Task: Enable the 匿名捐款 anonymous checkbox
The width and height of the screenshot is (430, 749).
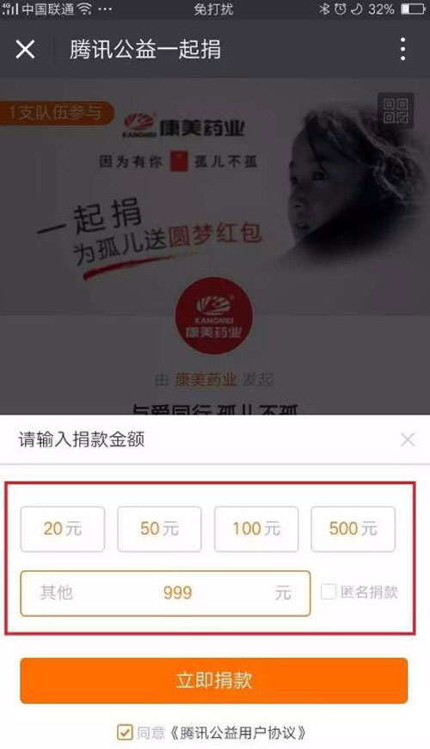Action: click(329, 592)
